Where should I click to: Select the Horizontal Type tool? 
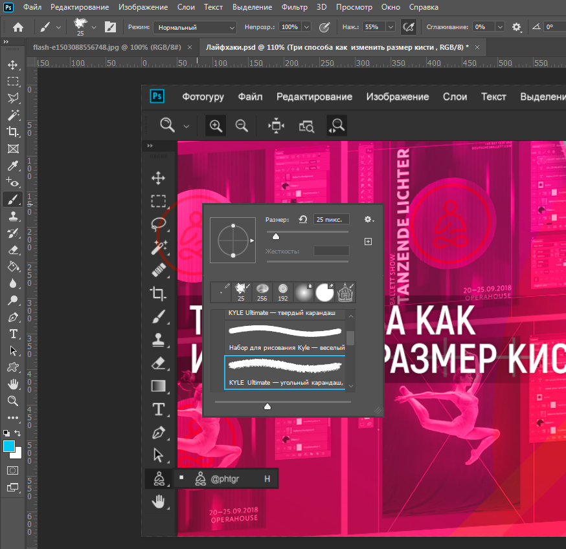(x=13, y=334)
